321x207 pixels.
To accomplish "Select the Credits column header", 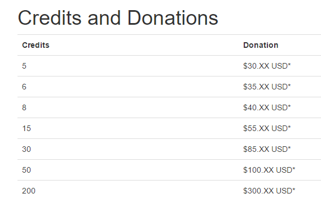I will pos(36,45).
